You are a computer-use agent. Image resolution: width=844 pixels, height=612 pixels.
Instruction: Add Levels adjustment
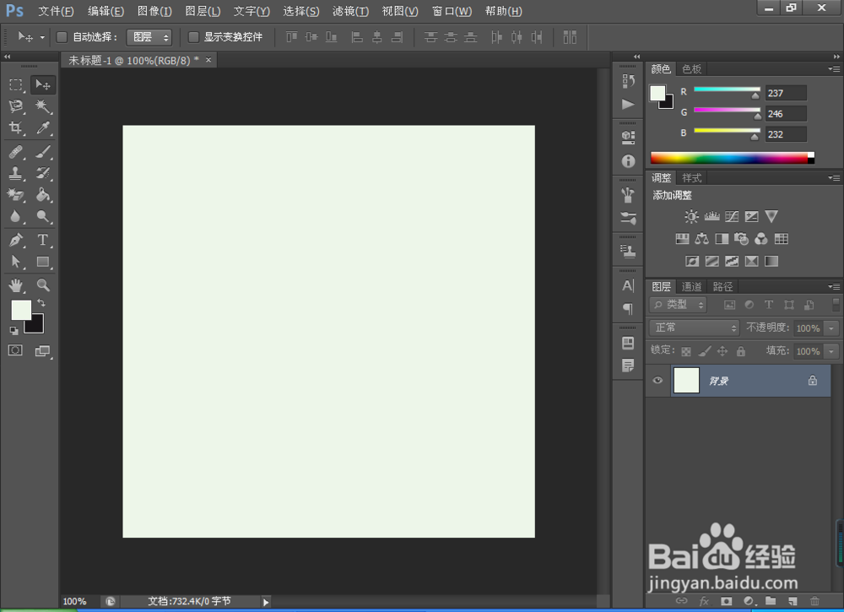coord(711,216)
